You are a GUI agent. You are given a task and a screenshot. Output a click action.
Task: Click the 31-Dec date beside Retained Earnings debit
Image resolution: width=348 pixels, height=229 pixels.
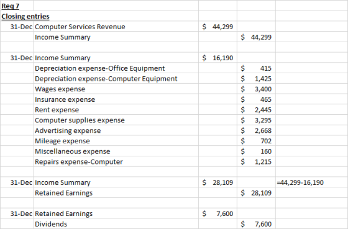(x=17, y=213)
